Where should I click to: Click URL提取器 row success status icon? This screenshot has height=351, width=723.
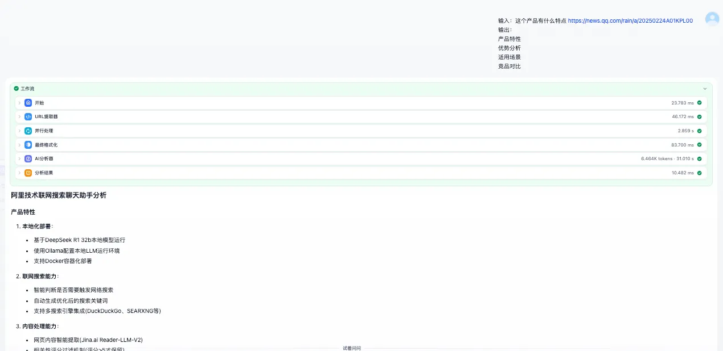tap(699, 116)
